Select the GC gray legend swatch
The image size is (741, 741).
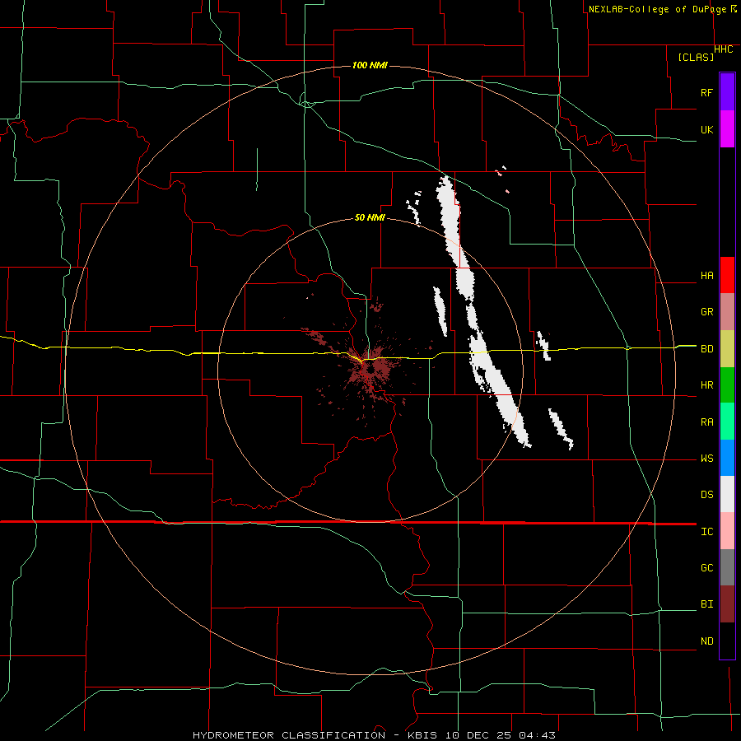click(x=727, y=567)
